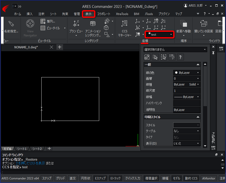Viewport: 226px width, 183px height.
Task: Toggle 直交 ortho mode in status bar
Action: tap(73, 178)
